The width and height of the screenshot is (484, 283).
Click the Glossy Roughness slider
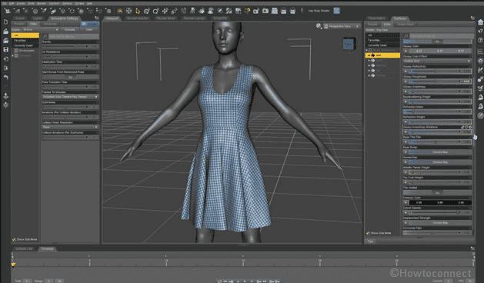coord(436,82)
